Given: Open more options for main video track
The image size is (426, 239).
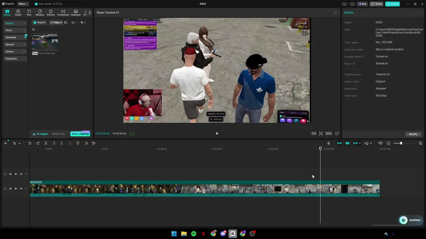Looking at the screenshot, I should pyautogui.click(x=26, y=189).
